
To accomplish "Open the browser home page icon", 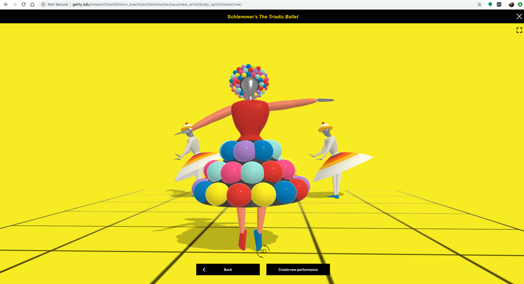I will [x=32, y=4].
